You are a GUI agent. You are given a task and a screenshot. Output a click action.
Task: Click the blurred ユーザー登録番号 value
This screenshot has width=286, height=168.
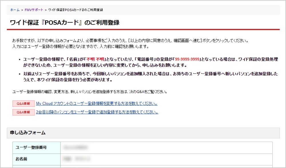pos(73,147)
